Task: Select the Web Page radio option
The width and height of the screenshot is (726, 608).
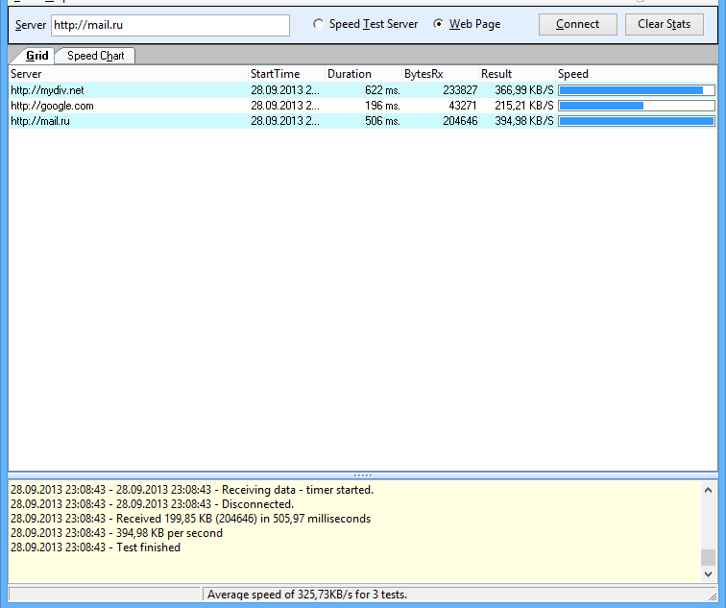Action: [439, 24]
